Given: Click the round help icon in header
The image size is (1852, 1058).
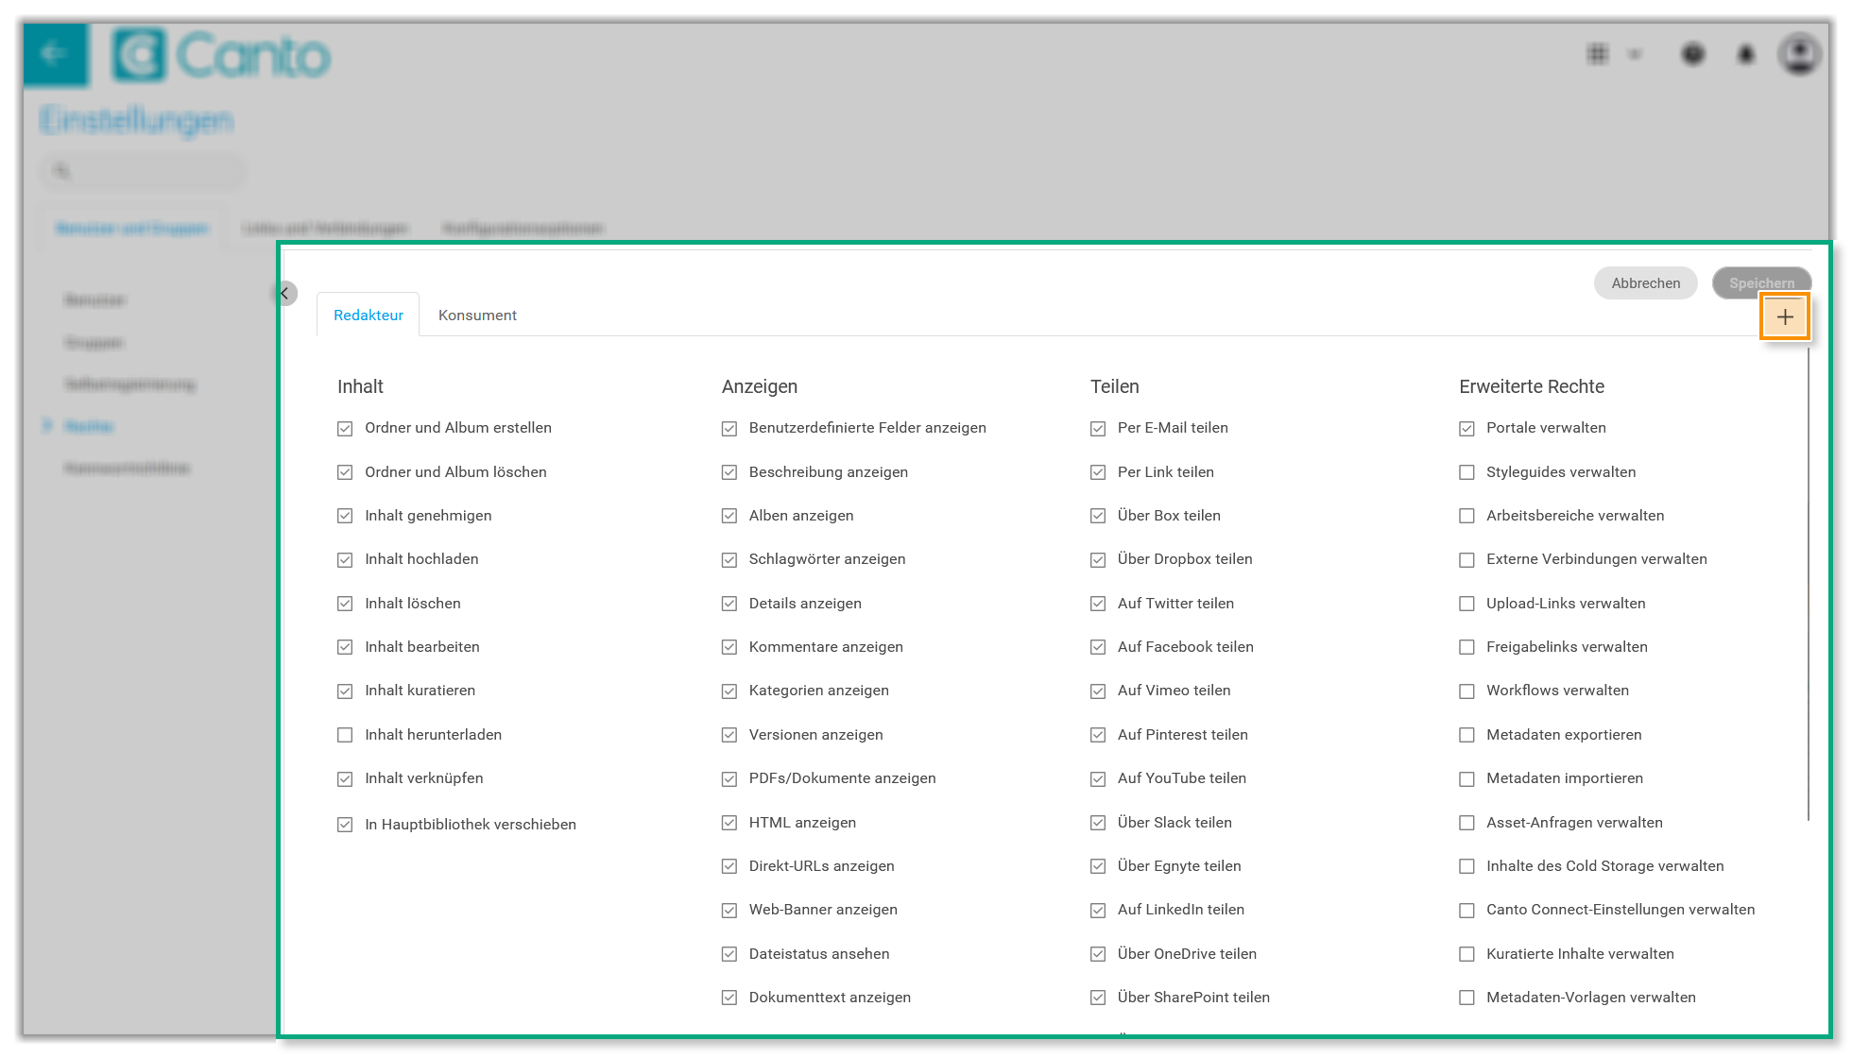Looking at the screenshot, I should [1693, 55].
